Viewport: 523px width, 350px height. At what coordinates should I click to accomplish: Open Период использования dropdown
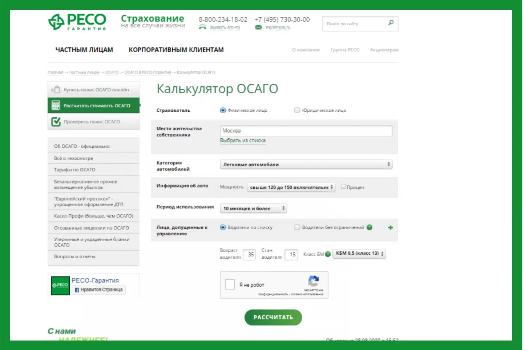click(x=254, y=208)
